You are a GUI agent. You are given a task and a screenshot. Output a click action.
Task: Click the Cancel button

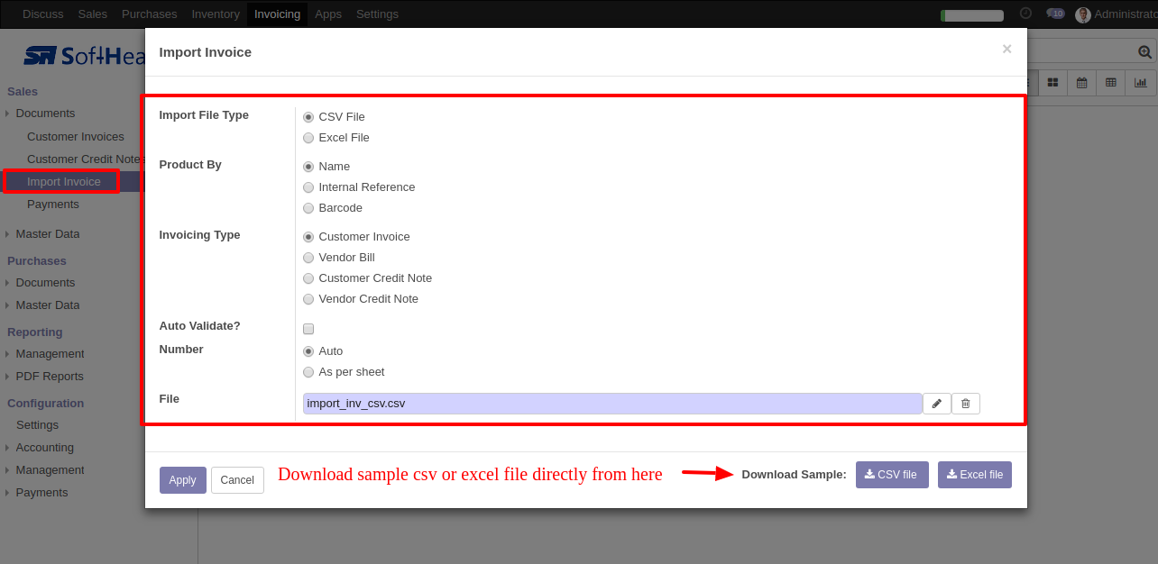(x=237, y=480)
